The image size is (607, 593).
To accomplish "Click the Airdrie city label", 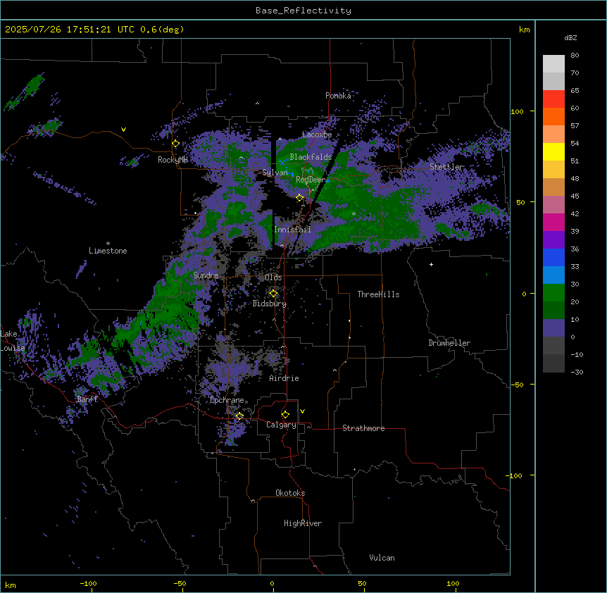I will point(284,378).
